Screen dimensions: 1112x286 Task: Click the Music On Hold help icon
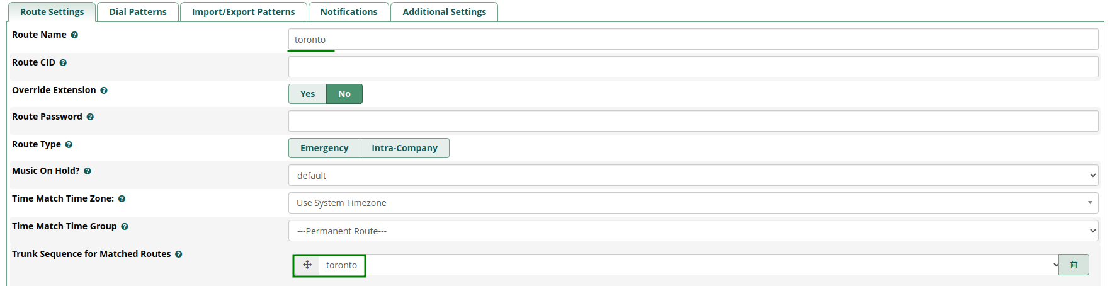point(88,171)
